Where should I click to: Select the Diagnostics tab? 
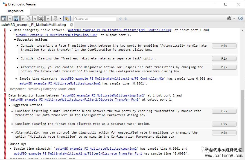tap(15, 11)
